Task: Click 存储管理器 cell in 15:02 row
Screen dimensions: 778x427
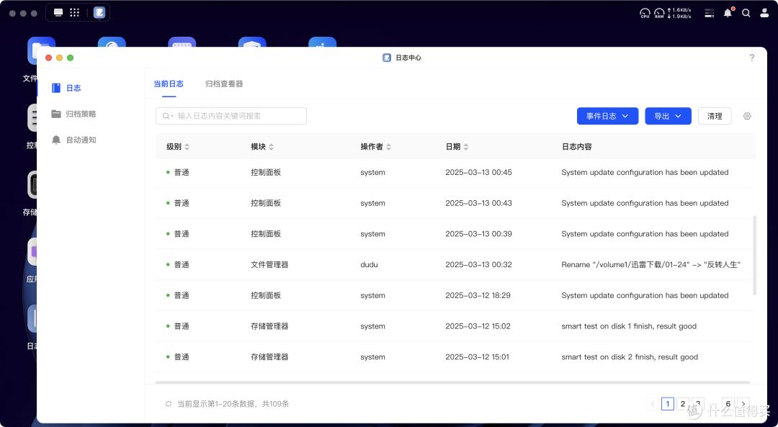Action: point(269,326)
